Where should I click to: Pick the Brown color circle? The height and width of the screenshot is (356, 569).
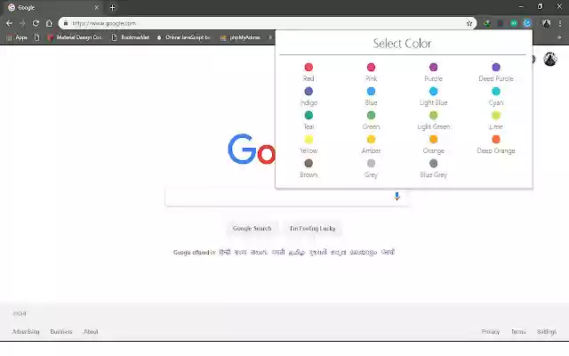309,163
